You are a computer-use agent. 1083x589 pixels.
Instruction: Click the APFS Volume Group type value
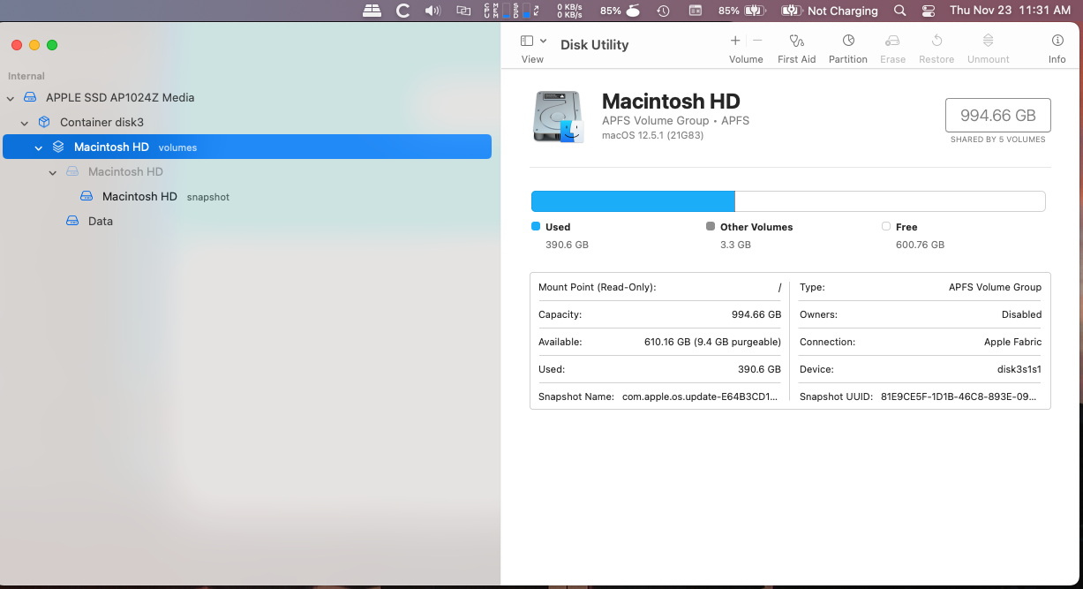[x=995, y=288]
